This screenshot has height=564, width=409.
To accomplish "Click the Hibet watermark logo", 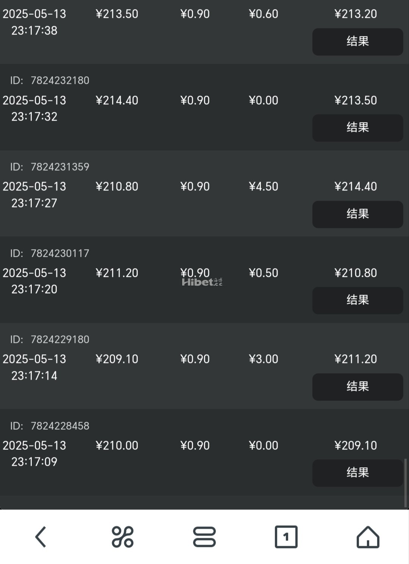I will 202,282.
